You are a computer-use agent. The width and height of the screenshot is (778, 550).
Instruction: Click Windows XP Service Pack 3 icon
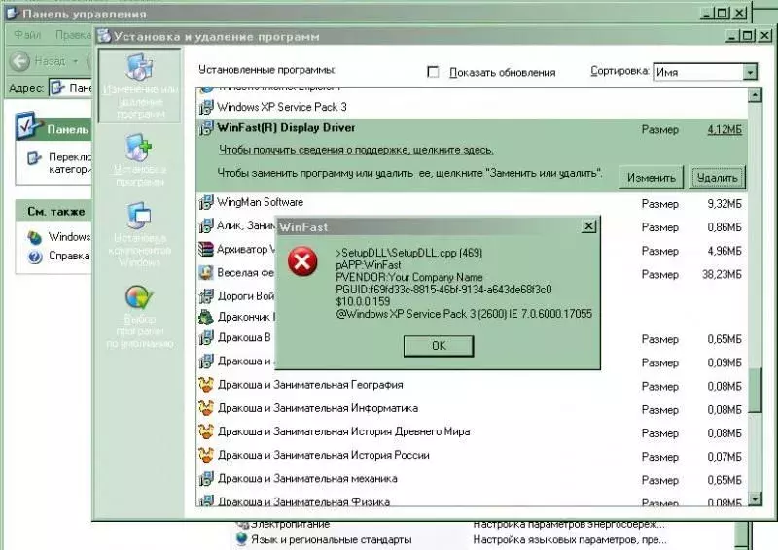click(206, 107)
